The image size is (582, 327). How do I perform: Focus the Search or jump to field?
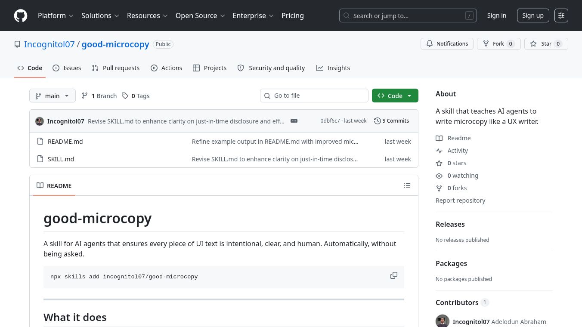pos(408,15)
